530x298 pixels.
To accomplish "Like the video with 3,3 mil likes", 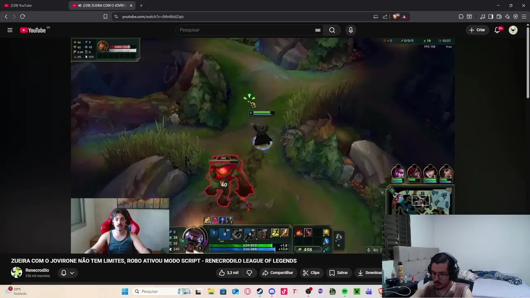I will pyautogui.click(x=229, y=273).
